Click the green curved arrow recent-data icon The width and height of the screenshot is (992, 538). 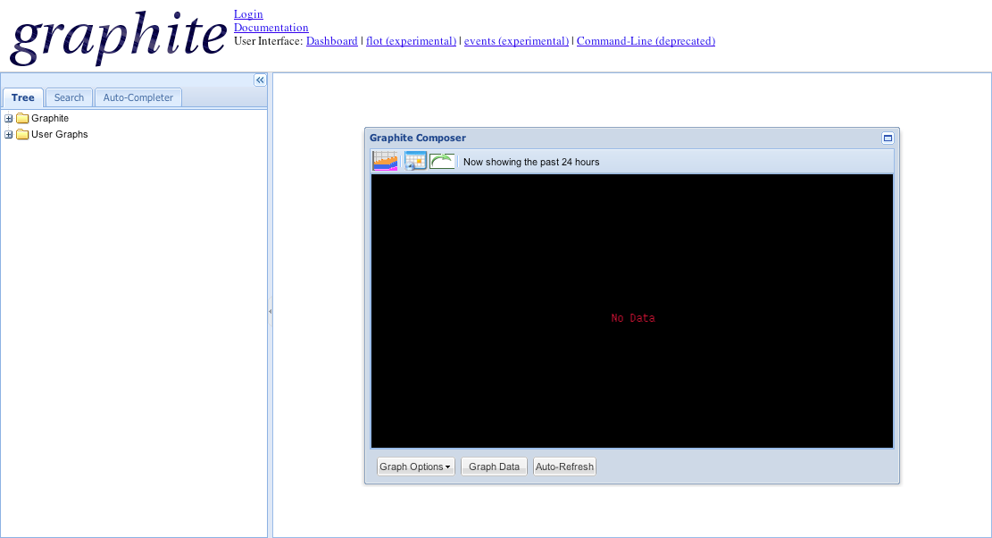click(x=443, y=162)
